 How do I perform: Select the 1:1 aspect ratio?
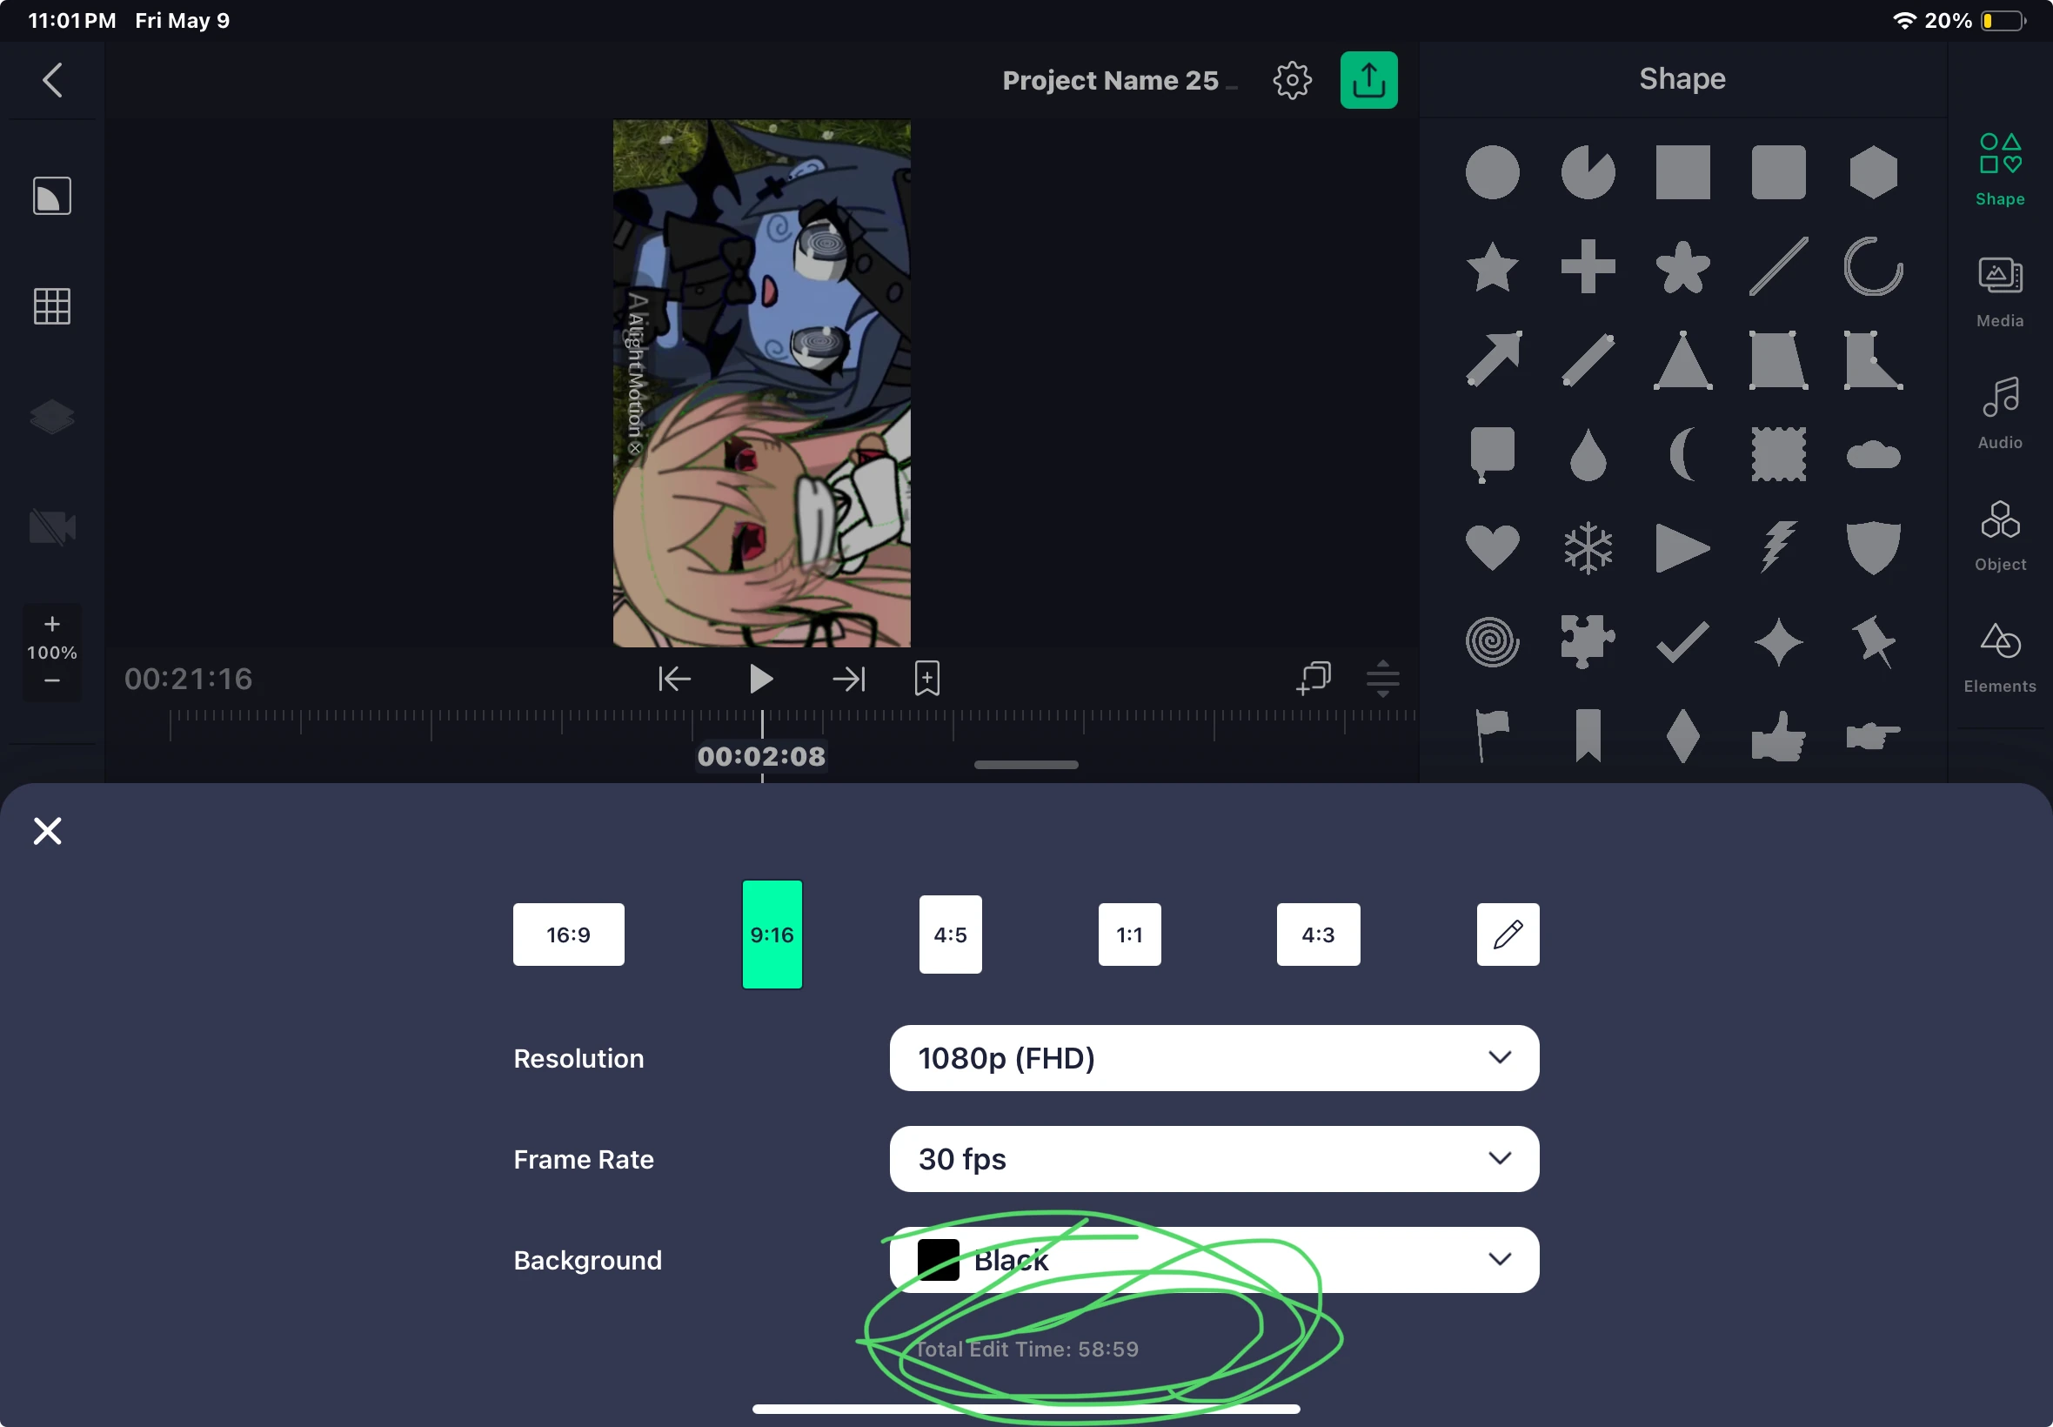point(1129,935)
